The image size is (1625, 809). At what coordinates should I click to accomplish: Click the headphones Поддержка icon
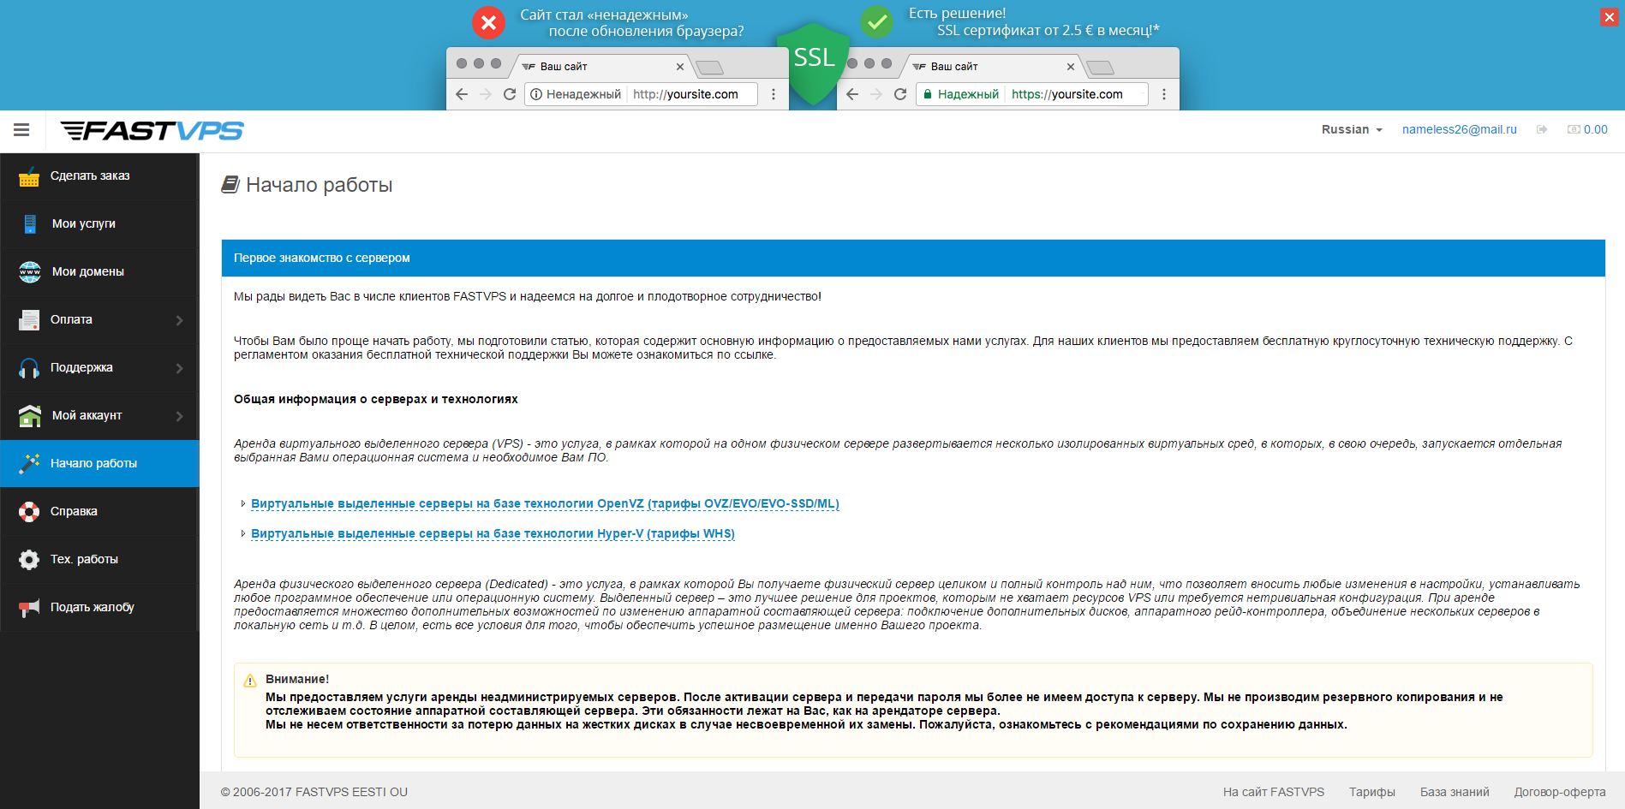coord(29,368)
